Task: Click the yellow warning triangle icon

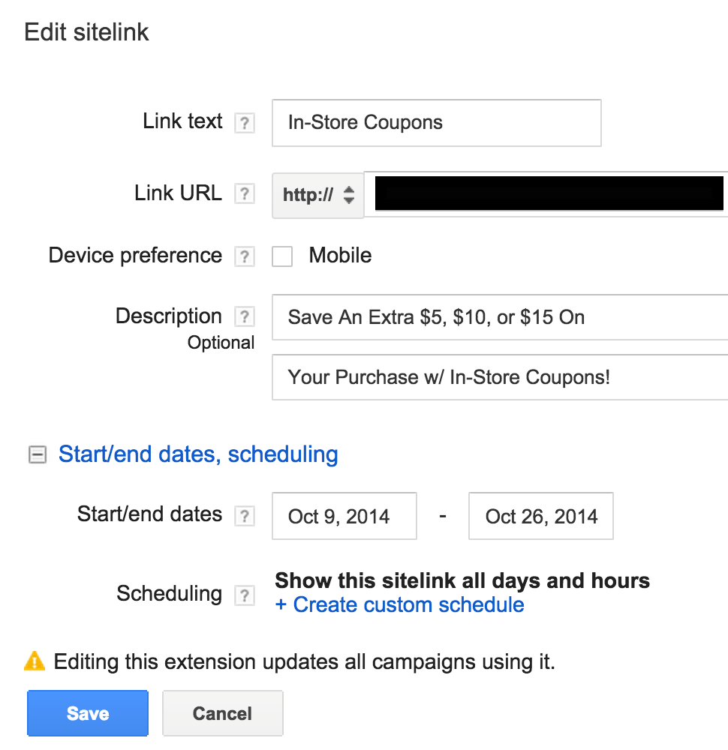Action: [35, 661]
